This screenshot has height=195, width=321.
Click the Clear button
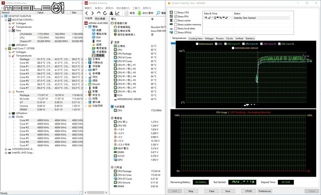(x=212, y=191)
